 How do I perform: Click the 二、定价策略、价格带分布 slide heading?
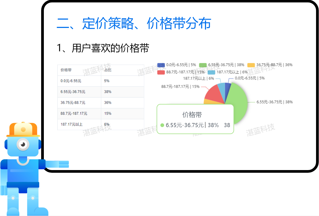(134, 24)
